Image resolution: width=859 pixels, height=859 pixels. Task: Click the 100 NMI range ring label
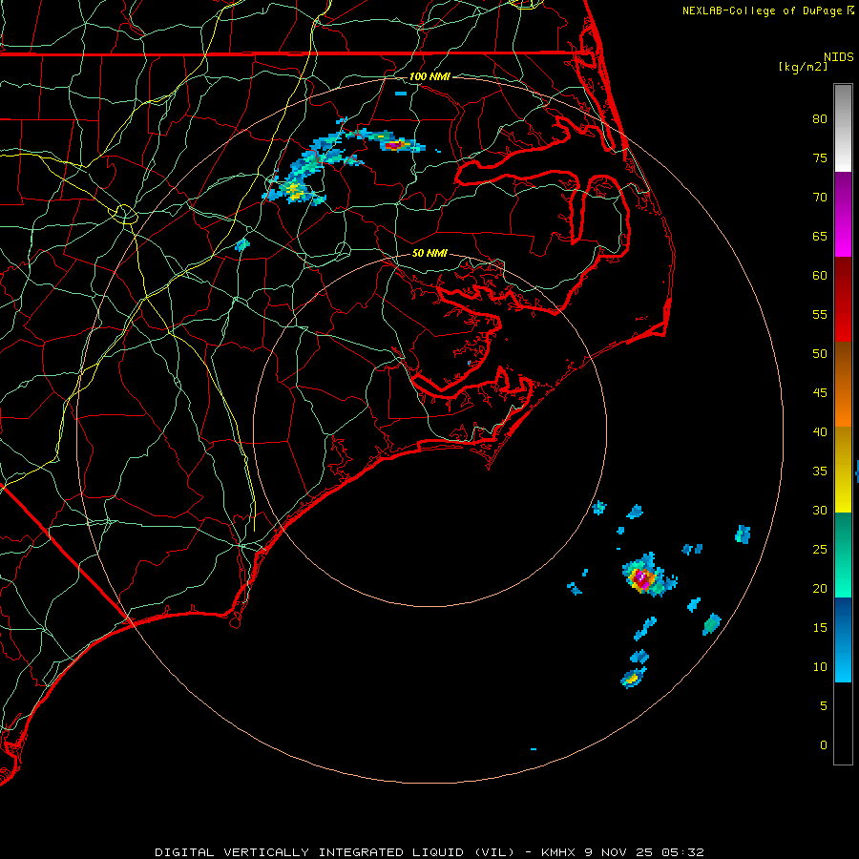[x=429, y=76]
